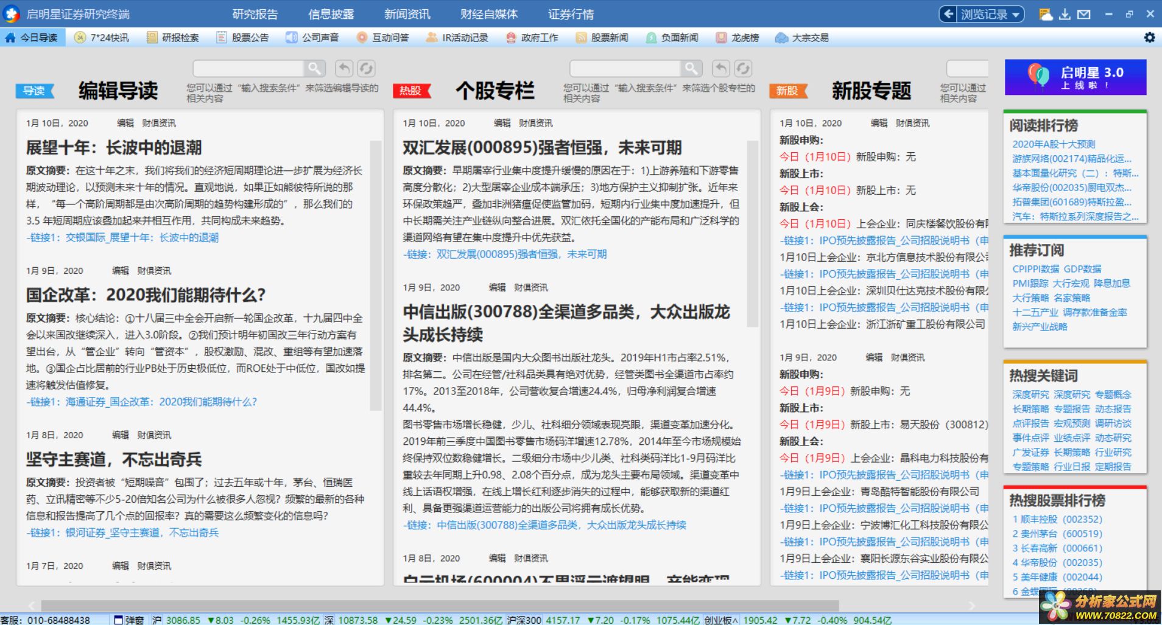Viewport: 1162px width, 625px height.
Task: Open the 启明星 3.0 上线啦 banner
Action: coord(1076,77)
